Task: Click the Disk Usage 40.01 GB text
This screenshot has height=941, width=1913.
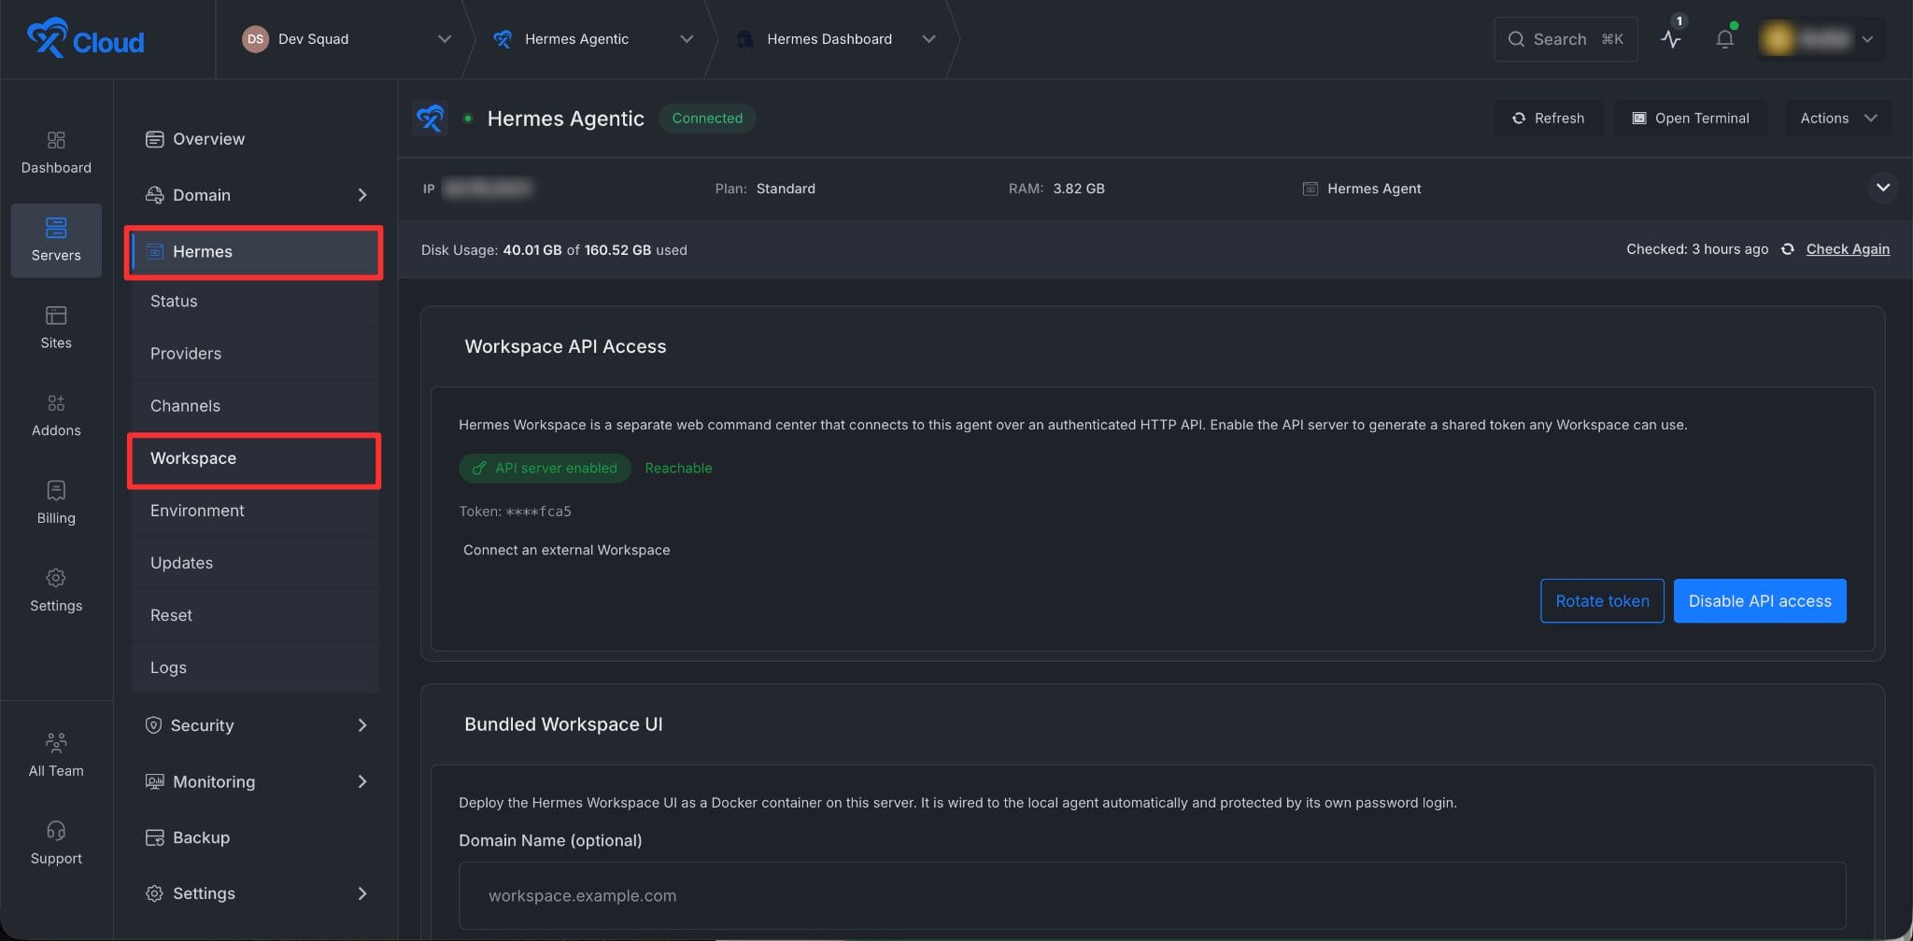Action: pyautogui.click(x=554, y=250)
